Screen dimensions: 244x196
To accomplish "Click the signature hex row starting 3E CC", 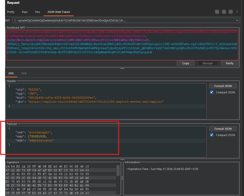I will click(47, 185).
